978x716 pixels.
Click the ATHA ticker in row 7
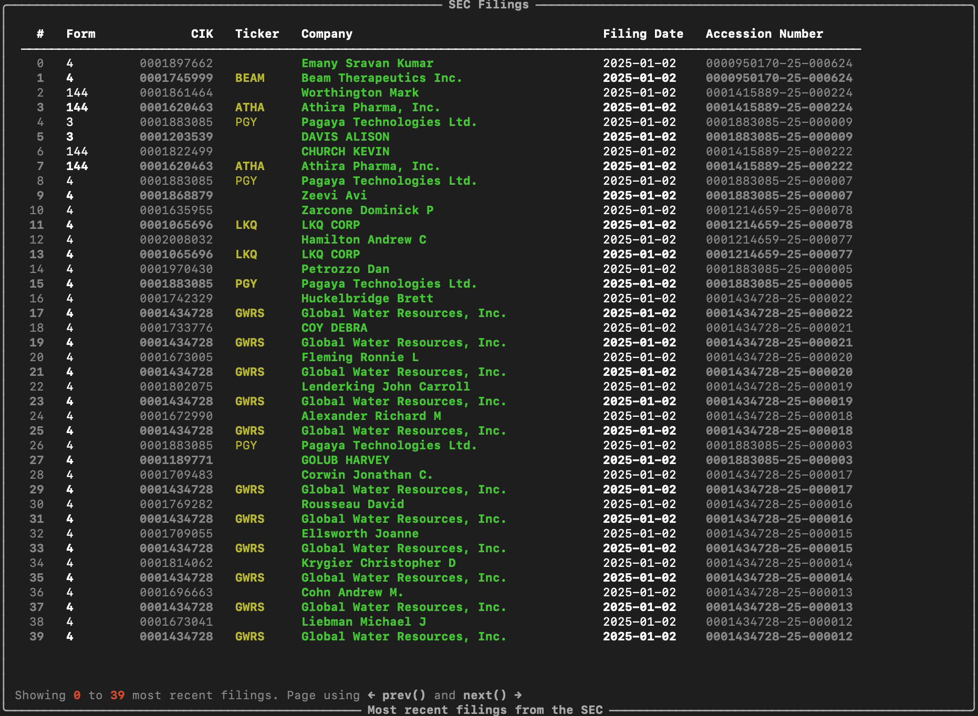click(249, 166)
